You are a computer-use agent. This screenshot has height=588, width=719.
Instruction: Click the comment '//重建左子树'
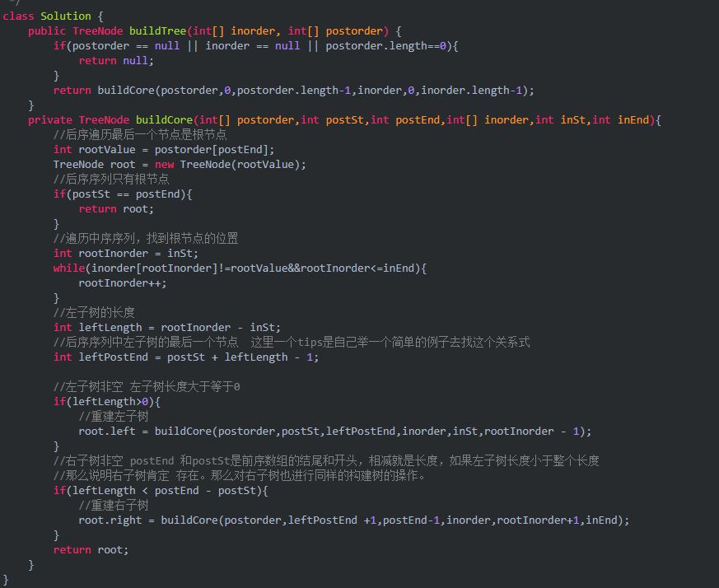coord(114,417)
